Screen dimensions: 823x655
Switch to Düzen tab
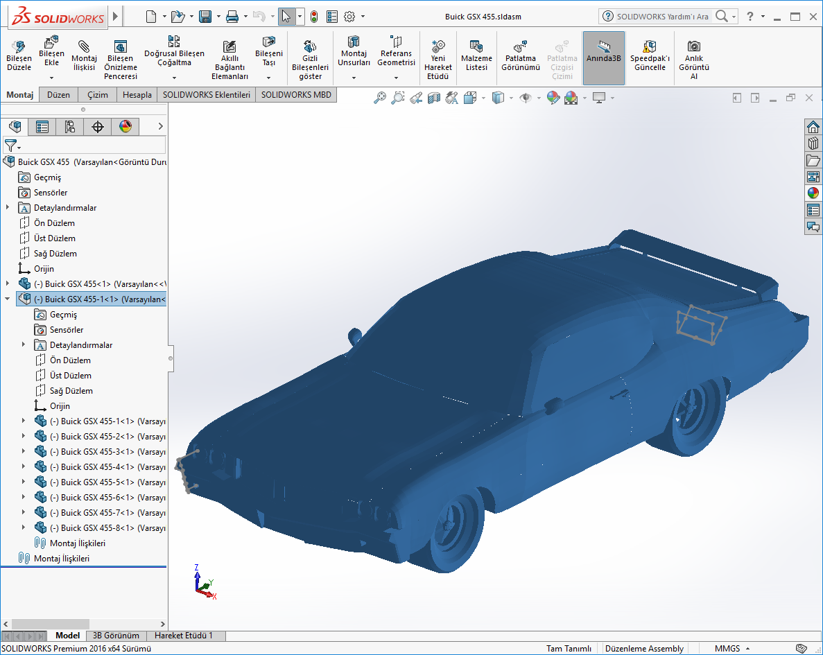pos(58,95)
